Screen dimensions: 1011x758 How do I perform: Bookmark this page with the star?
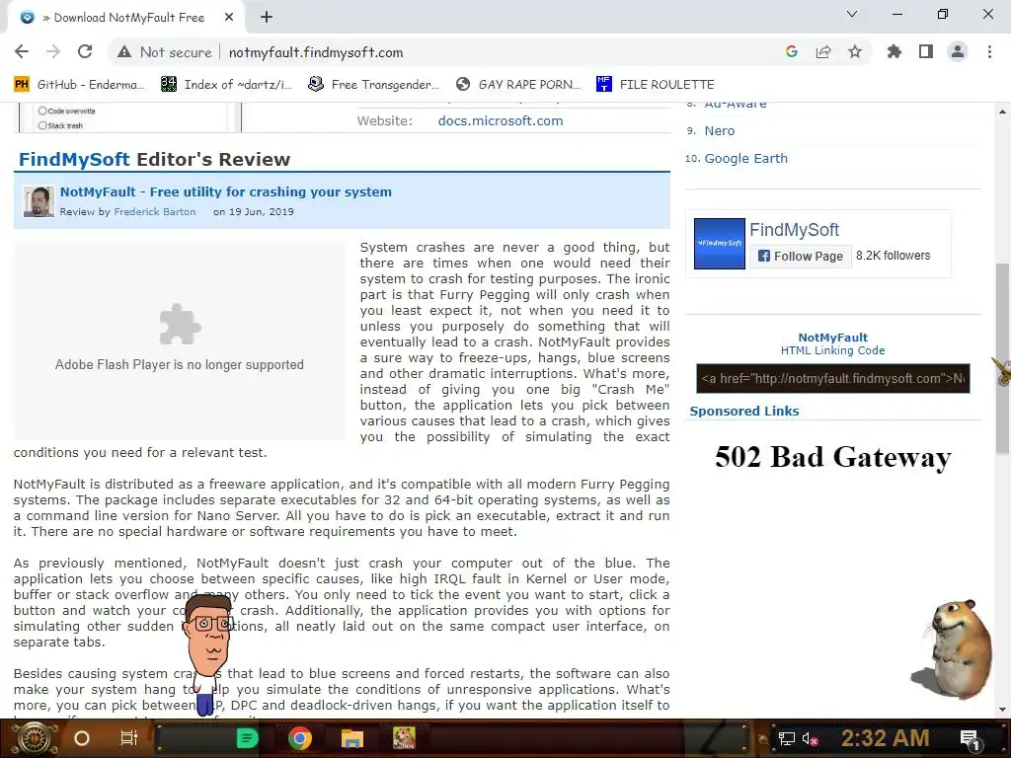[855, 52]
